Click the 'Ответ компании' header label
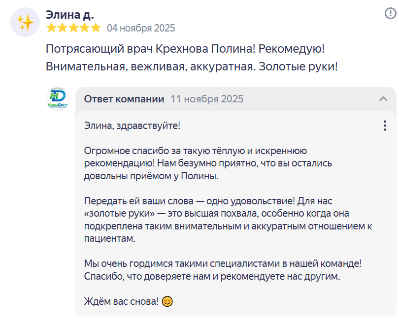The image size is (399, 322). click(x=124, y=99)
